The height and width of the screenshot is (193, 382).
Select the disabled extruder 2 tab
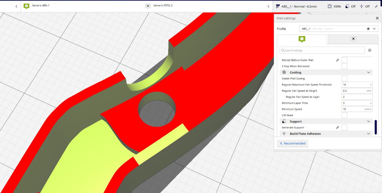(353, 39)
